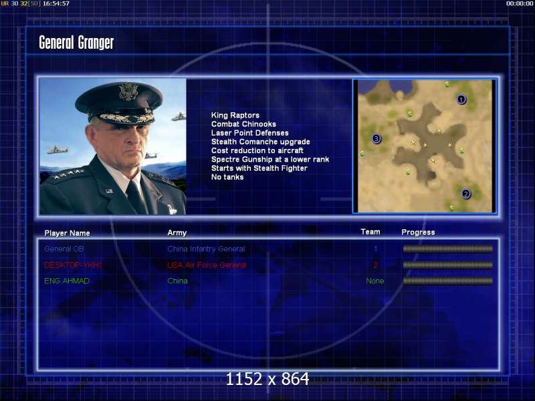Select the red DESKTOP player name
535x401 pixels.
pyautogui.click(x=73, y=265)
